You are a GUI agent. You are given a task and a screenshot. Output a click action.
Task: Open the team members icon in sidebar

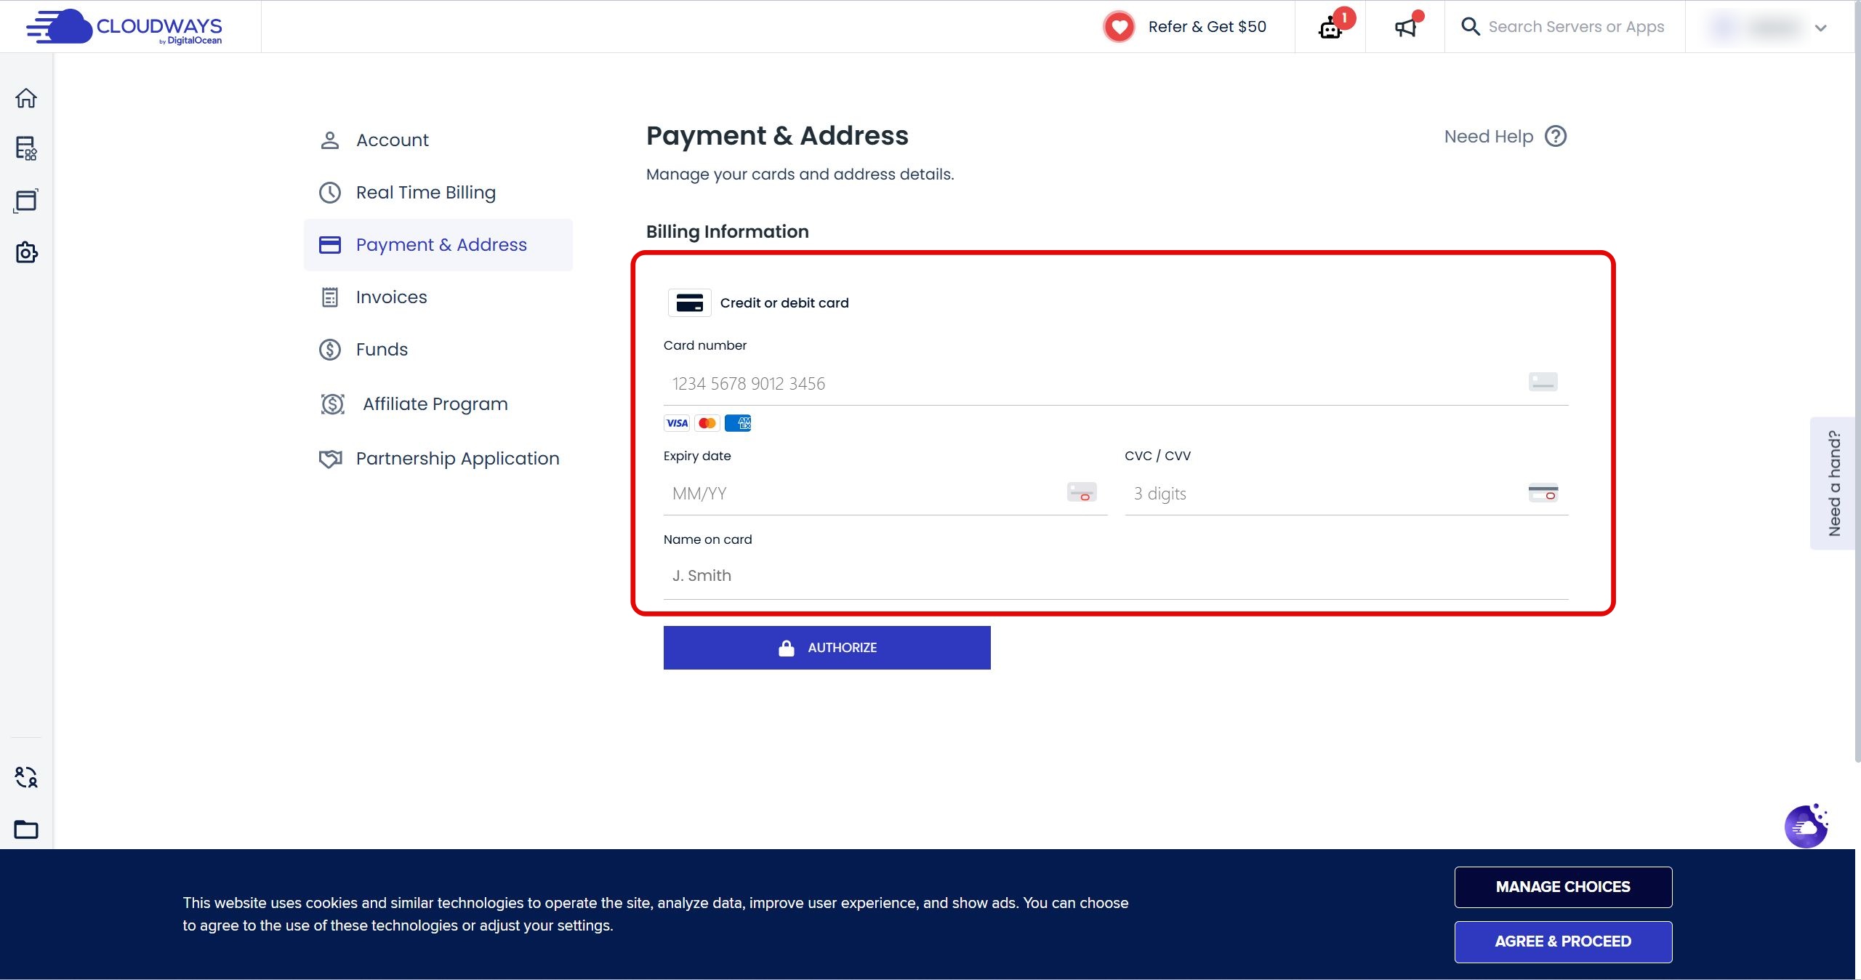(26, 777)
